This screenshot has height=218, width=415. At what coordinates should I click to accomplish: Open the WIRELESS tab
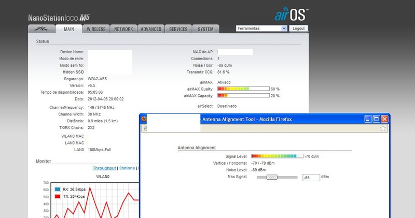(96, 29)
